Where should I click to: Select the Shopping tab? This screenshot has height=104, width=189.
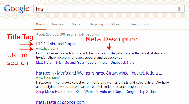(96, 24)
